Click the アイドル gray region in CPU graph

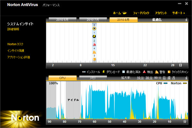[73, 100]
